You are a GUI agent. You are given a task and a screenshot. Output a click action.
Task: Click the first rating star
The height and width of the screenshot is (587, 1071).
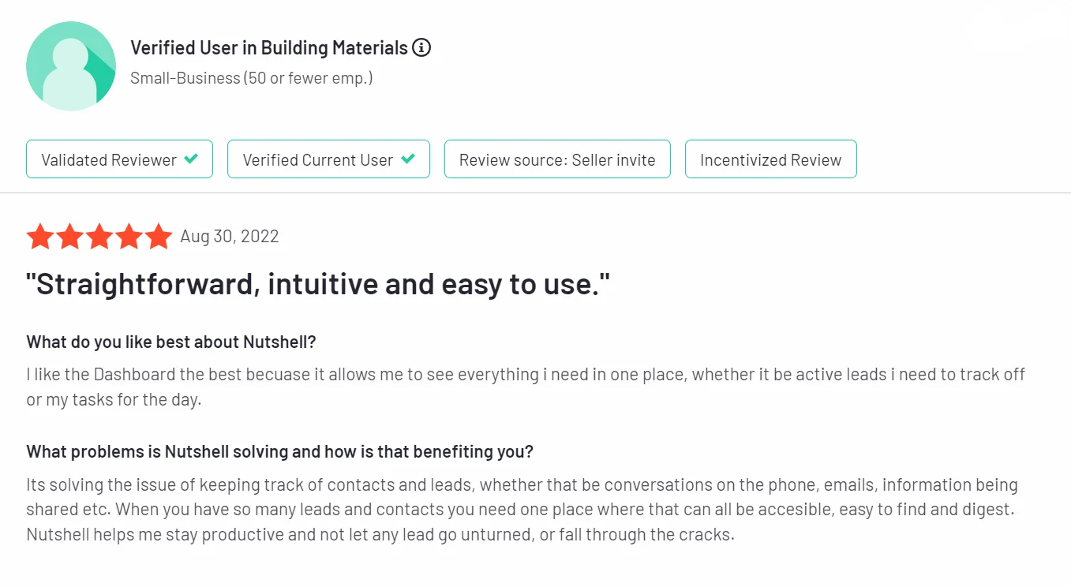click(x=39, y=237)
